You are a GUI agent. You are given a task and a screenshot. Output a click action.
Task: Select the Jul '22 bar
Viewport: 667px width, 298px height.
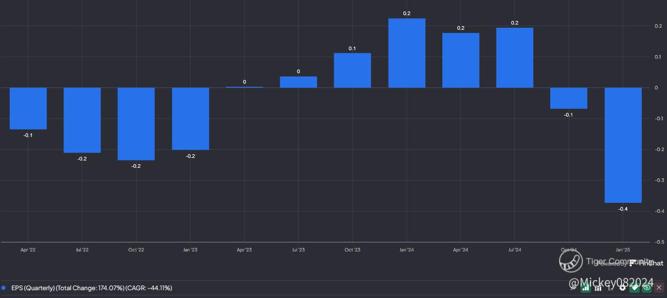[x=82, y=120]
